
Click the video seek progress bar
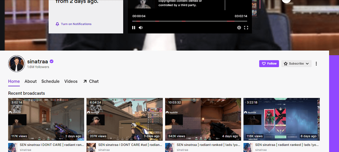[190, 21]
